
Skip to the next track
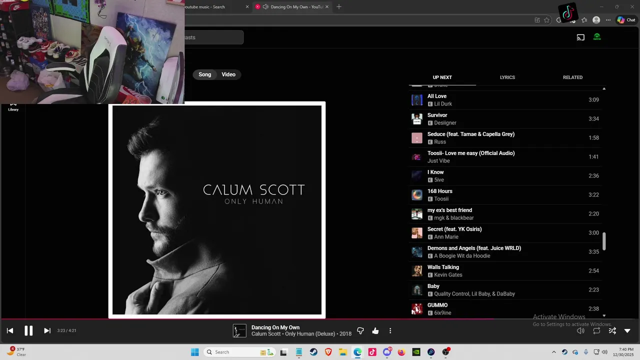click(47, 330)
